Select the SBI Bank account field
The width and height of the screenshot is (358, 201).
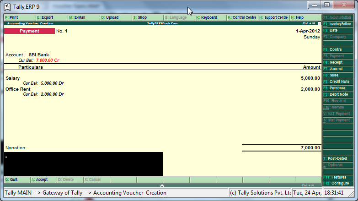coord(39,55)
